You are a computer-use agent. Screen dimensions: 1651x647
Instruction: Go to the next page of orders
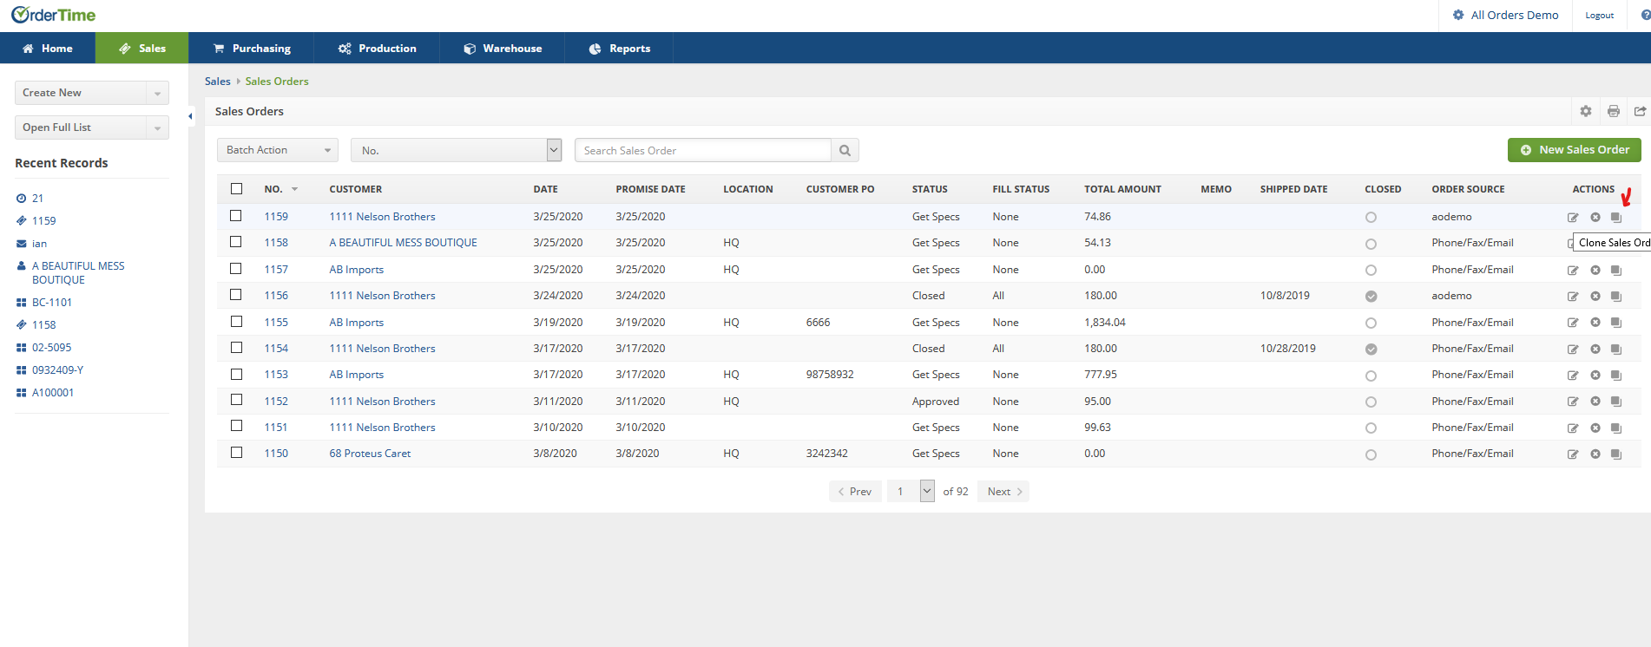pyautogui.click(x=1003, y=492)
